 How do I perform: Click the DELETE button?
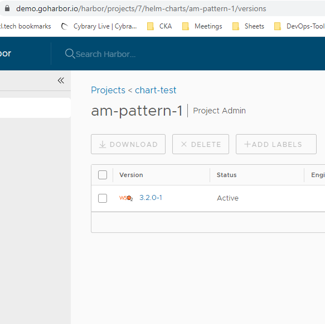click(201, 144)
